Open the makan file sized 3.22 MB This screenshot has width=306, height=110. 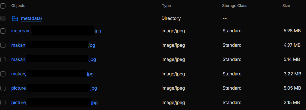(x=18, y=74)
